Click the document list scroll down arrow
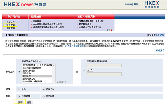The width and height of the screenshot is (167, 104). [54, 81]
